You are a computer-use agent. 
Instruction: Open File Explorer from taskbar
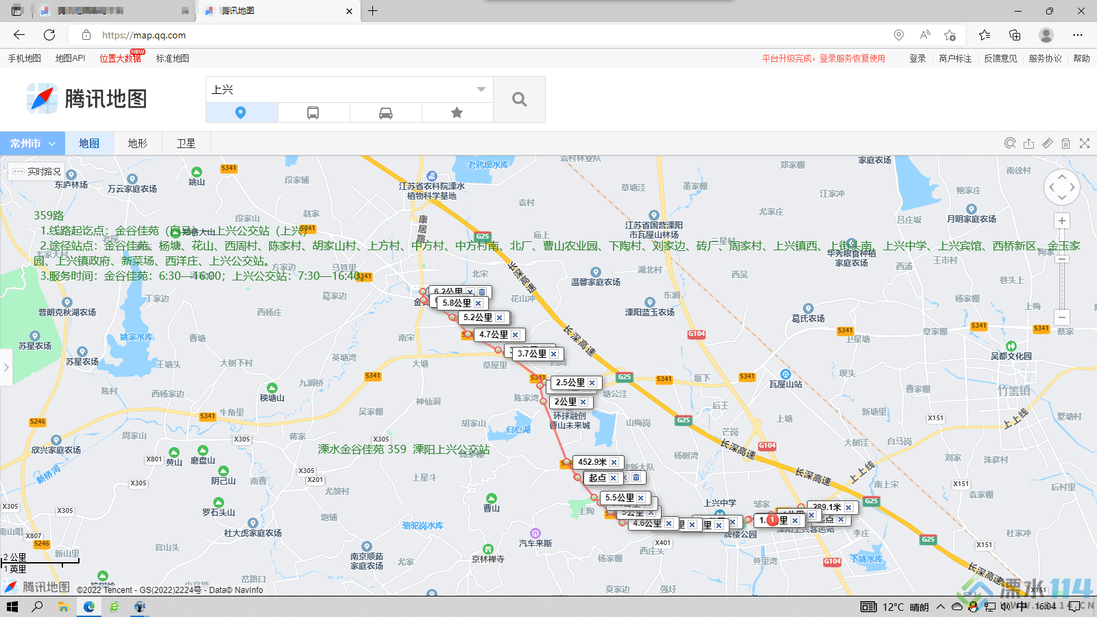click(x=63, y=607)
